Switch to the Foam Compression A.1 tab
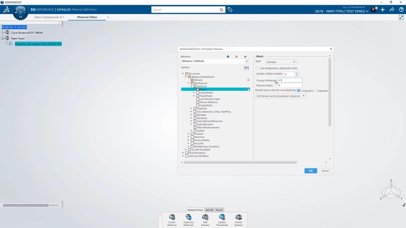The height and width of the screenshot is (228, 406). (x=49, y=17)
